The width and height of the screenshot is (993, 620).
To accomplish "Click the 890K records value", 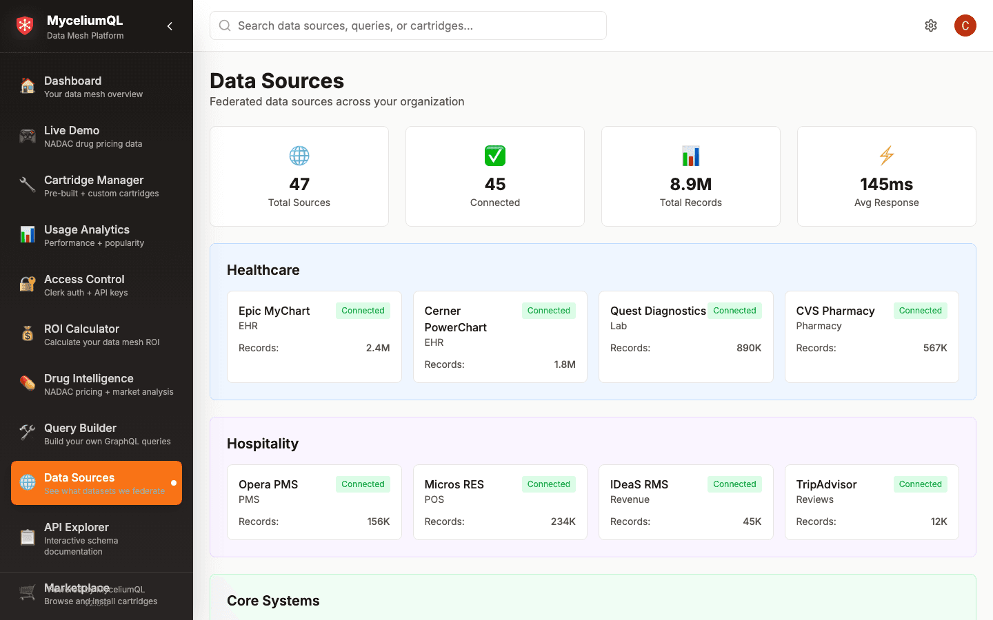I will click(749, 348).
